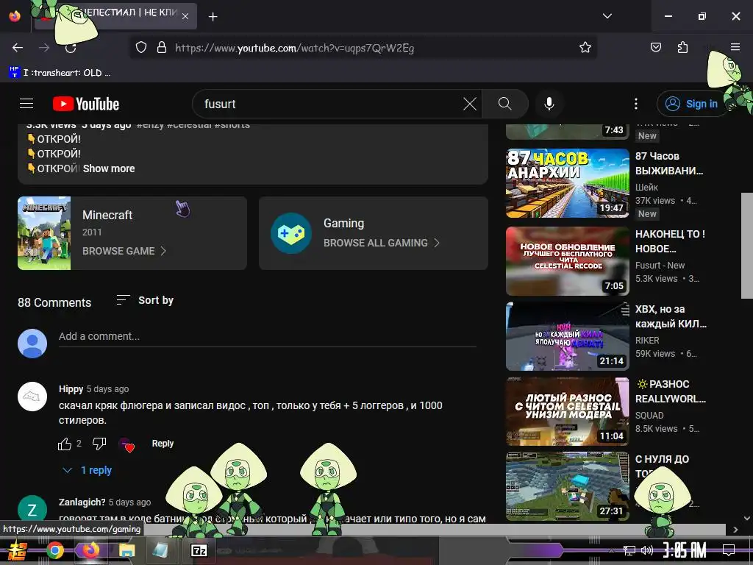The height and width of the screenshot is (565, 753).
Task: Open ХВХ, но за каждый КИЛЛ video title
Action: click(671, 316)
